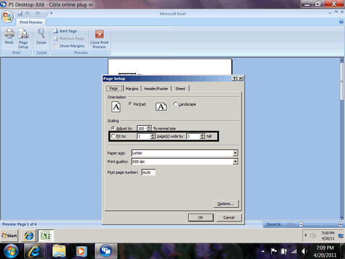Switch to the Page tab
Image resolution: width=345 pixels, height=259 pixels.
pos(114,88)
